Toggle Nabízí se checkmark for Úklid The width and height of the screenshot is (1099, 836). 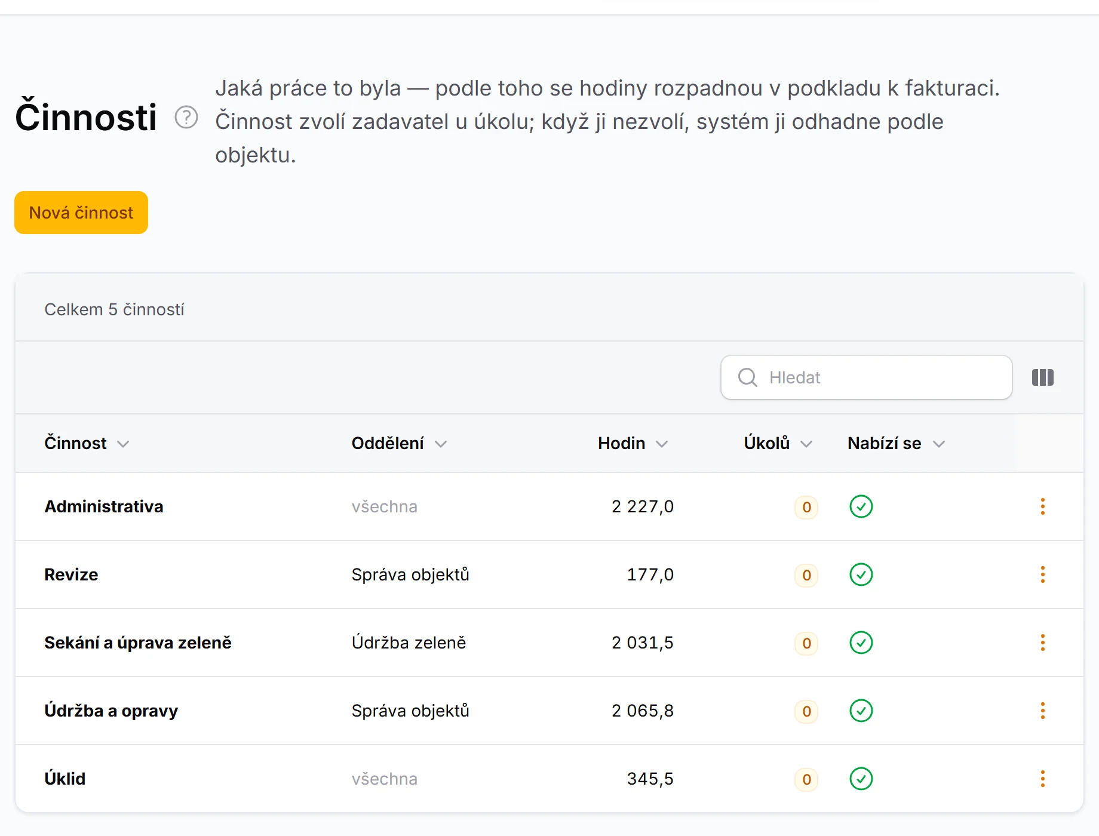tap(861, 779)
